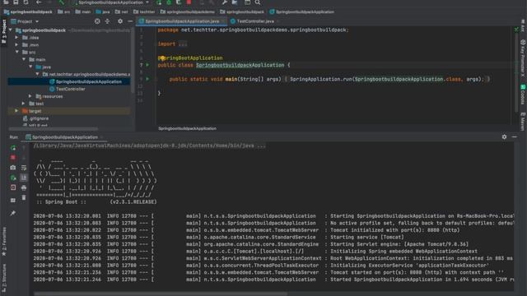Click the Search Everywhere magnifier icon
The height and width of the screenshot is (296, 527).
coord(258,2)
